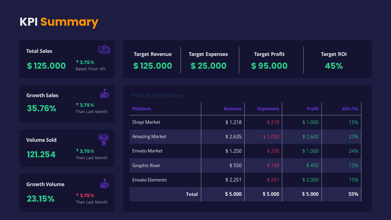This screenshot has height=220, width=391.
Task: Click the green up arrow in Growth Sales card
Action: (77, 105)
